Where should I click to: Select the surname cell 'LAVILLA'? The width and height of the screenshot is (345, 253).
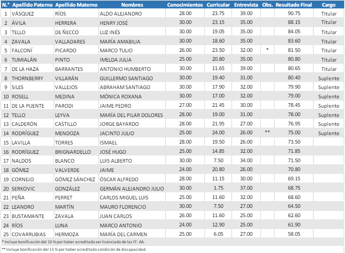point(21,143)
